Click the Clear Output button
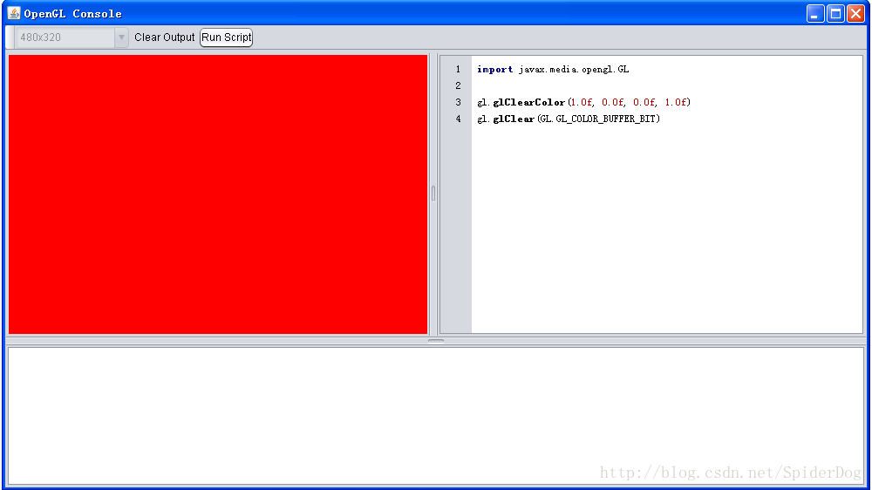Image resolution: width=872 pixels, height=490 pixels. (164, 37)
